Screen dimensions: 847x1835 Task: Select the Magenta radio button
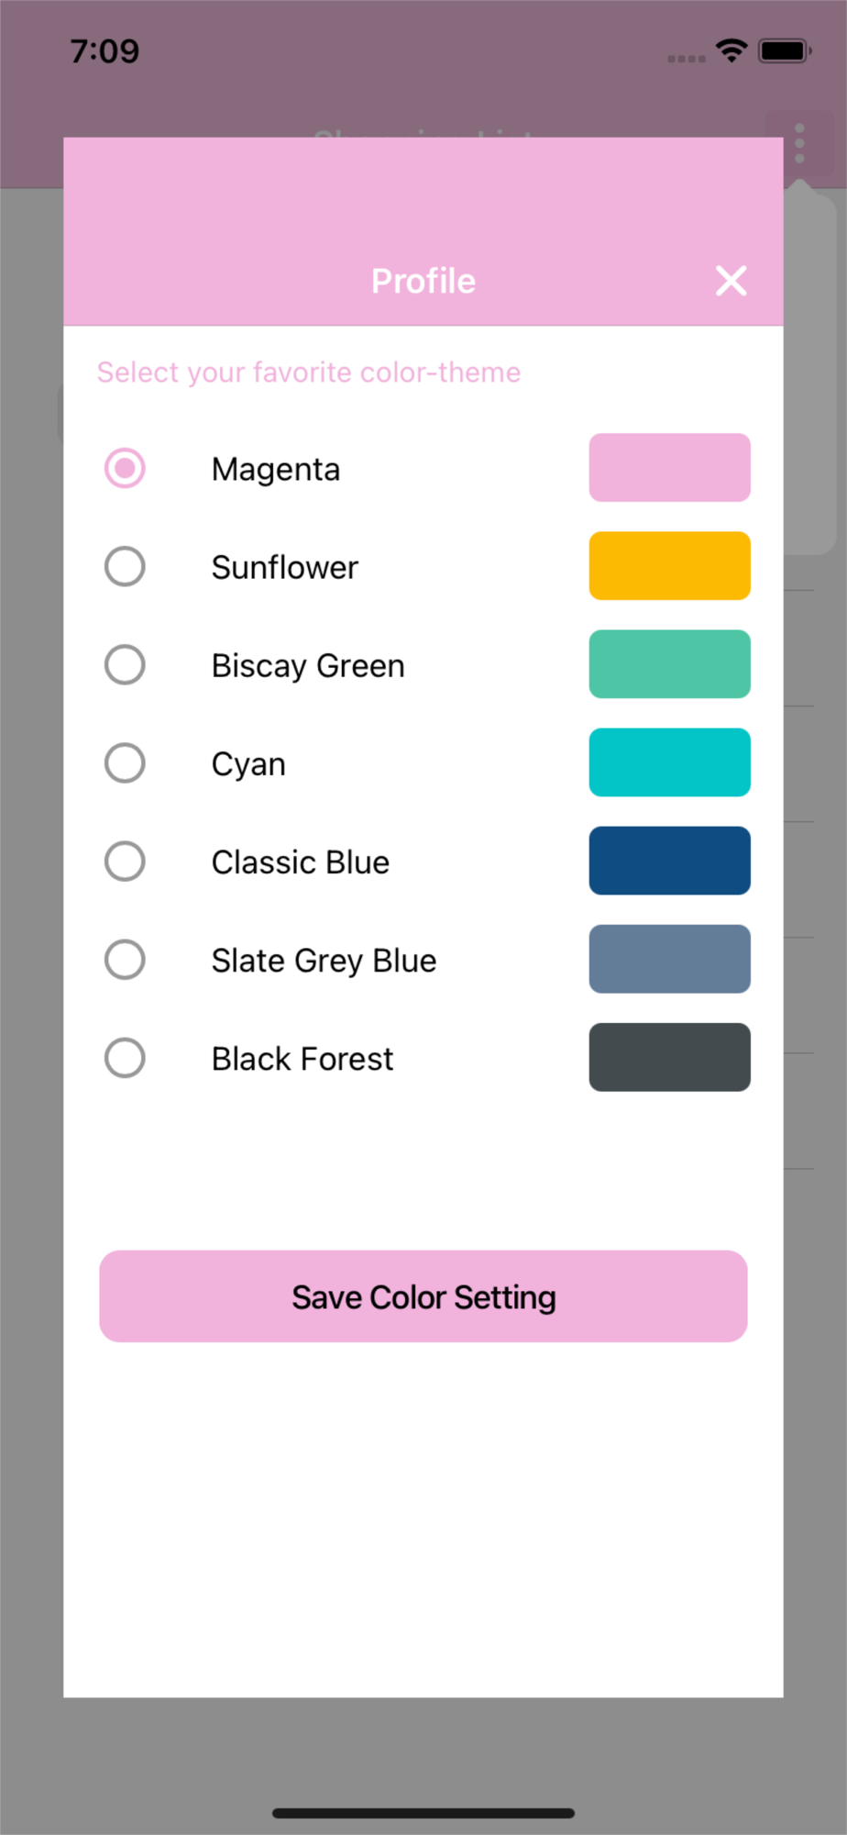point(125,468)
